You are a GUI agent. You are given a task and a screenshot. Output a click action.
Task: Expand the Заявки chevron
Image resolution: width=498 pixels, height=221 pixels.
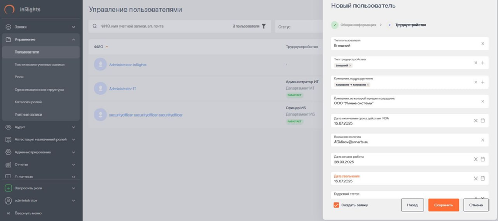[73, 27]
